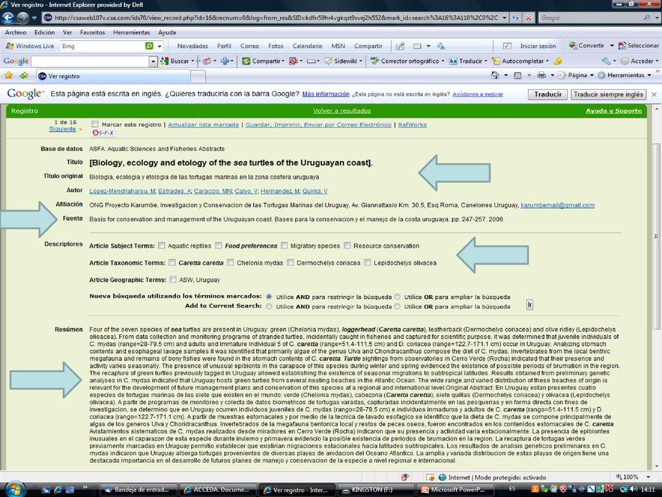
Task: Enable the Resource conservation checkbox
Action: [x=347, y=245]
